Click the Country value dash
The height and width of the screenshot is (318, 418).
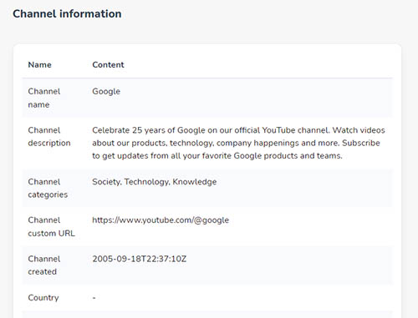(94, 298)
